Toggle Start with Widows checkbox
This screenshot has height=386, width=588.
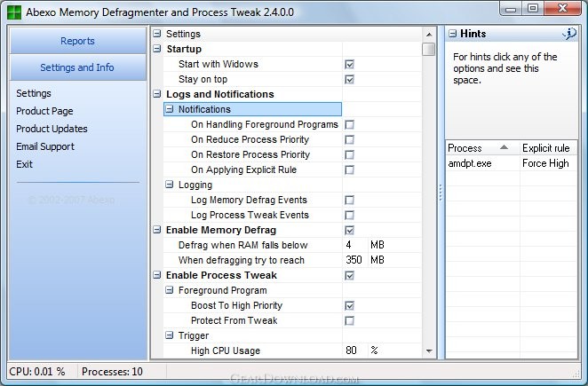pyautogui.click(x=349, y=64)
